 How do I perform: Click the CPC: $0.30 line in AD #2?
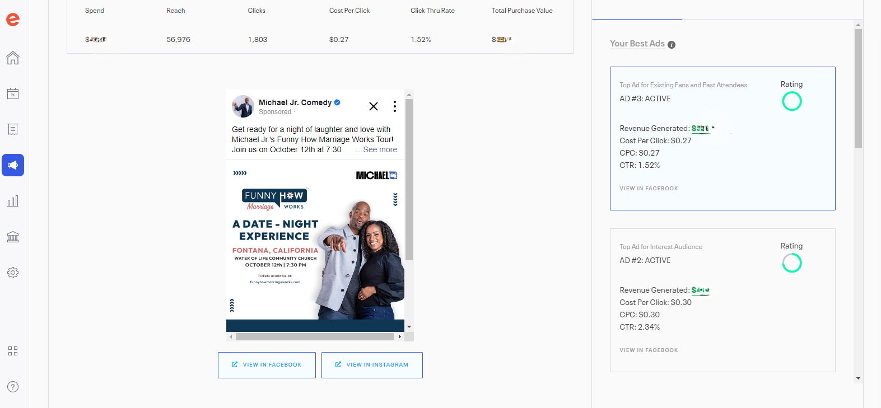pos(640,315)
